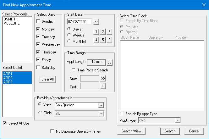Open the End time picker arrows

pyautogui.click(x=103, y=86)
